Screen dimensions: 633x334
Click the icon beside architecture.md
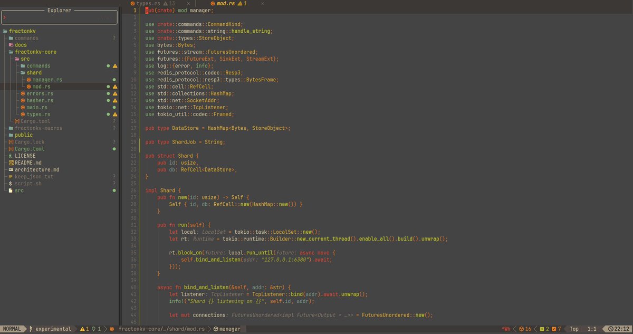[x=11, y=170]
